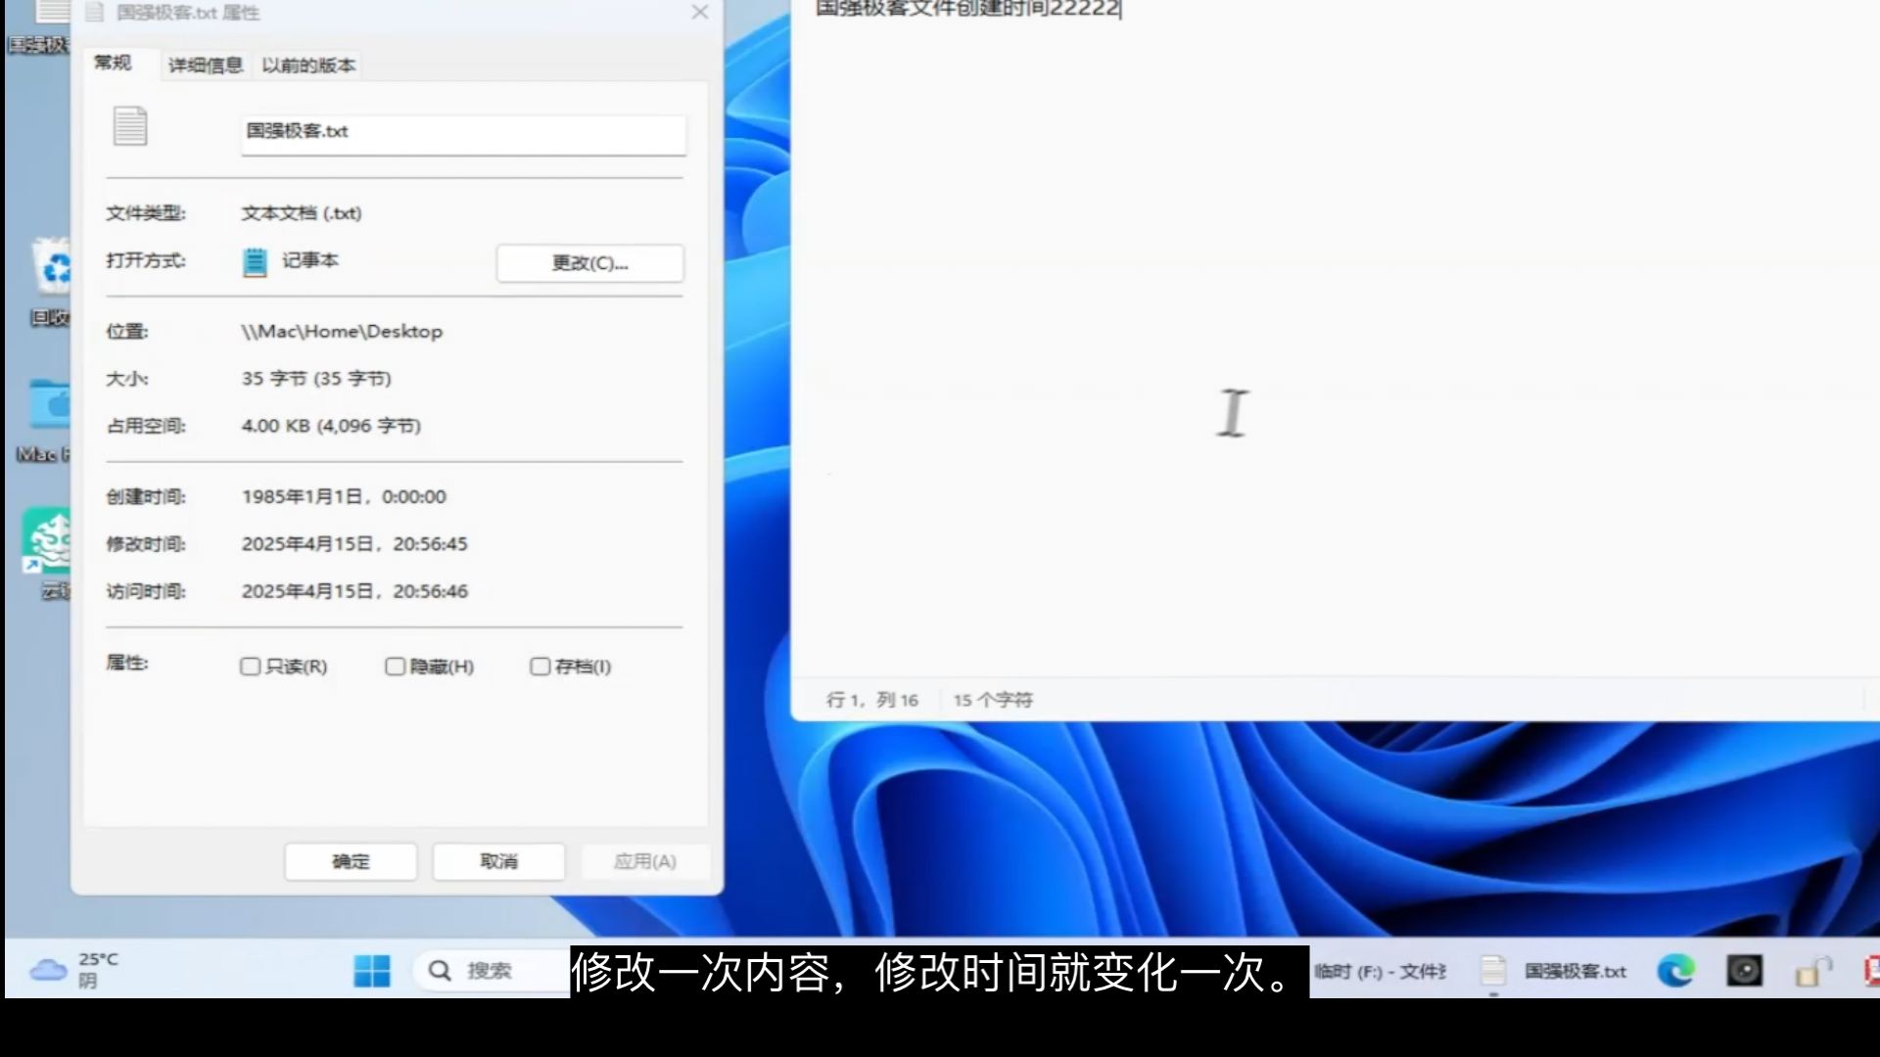Toggle the 隐藏(H) checkbox

pyautogui.click(x=396, y=666)
